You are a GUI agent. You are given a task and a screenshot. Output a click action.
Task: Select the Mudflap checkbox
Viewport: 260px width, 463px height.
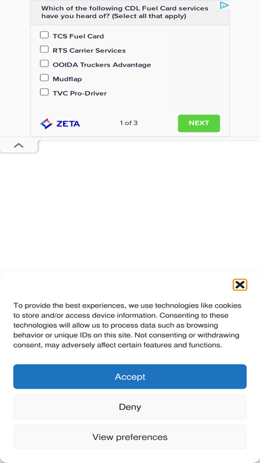coord(44,78)
